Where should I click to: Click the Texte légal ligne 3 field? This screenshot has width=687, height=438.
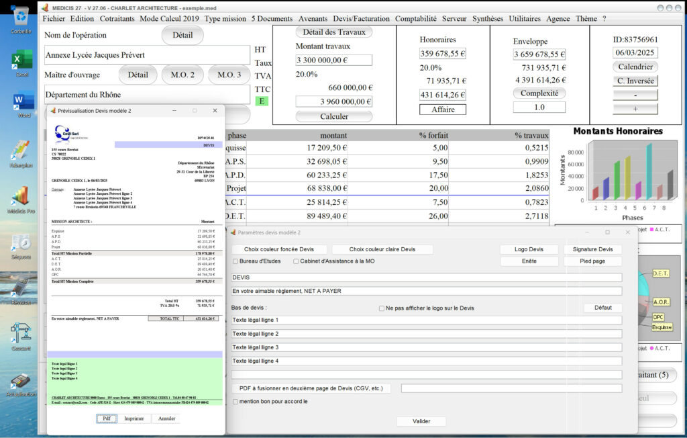(x=426, y=347)
